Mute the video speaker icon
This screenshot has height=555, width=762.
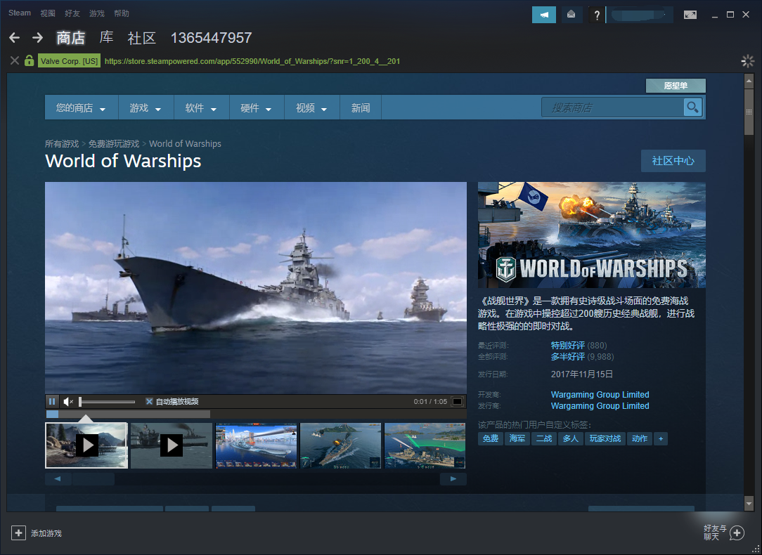tap(68, 402)
